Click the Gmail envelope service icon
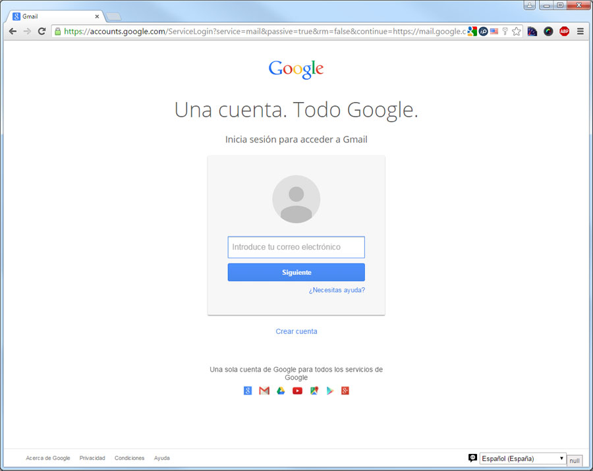This screenshot has width=593, height=471. coord(264,391)
